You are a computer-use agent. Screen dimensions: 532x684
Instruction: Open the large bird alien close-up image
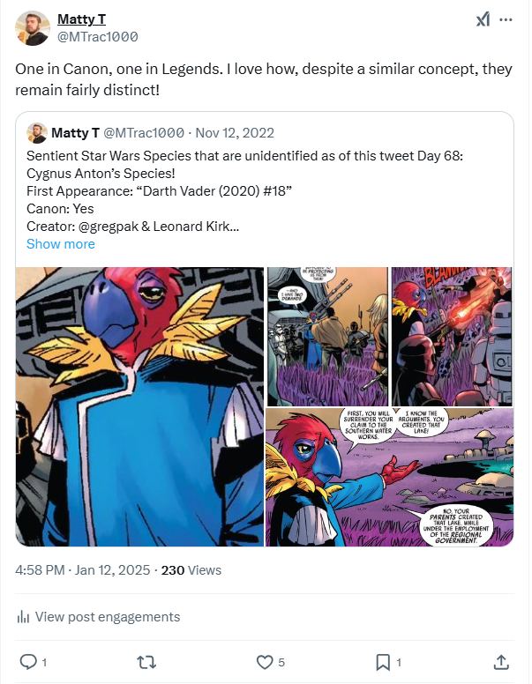tap(141, 406)
